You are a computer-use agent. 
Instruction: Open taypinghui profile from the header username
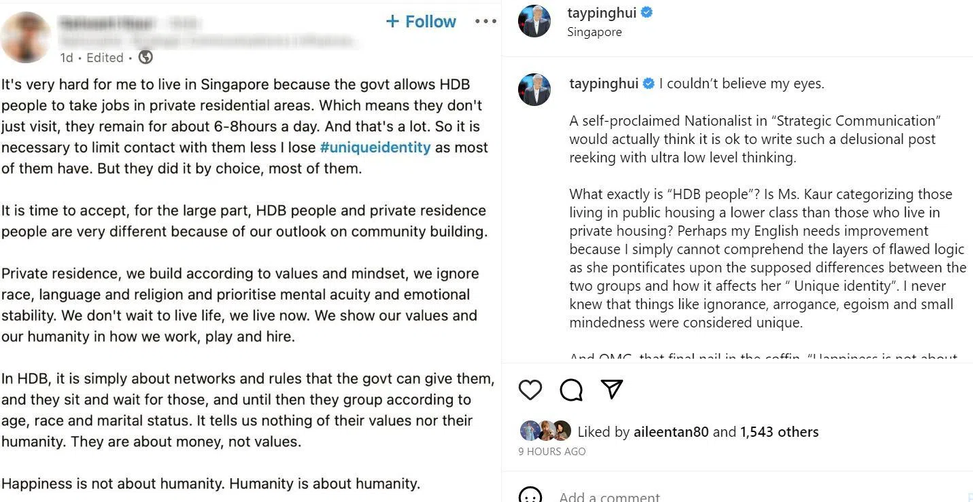(x=602, y=12)
